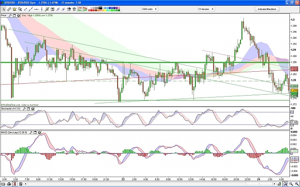Click the red crossed icon in bottom bar
The image size is (300, 187).
(15, 184)
